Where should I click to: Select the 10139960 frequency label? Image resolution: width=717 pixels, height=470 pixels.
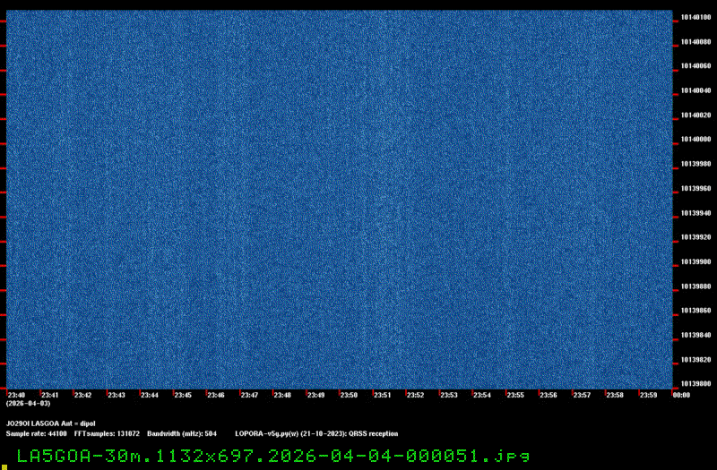tap(696, 189)
